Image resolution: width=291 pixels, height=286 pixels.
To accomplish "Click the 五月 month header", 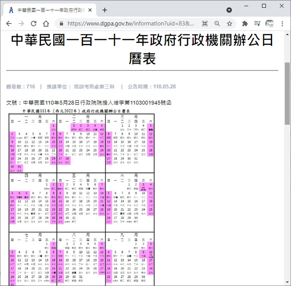I will click(81, 176).
